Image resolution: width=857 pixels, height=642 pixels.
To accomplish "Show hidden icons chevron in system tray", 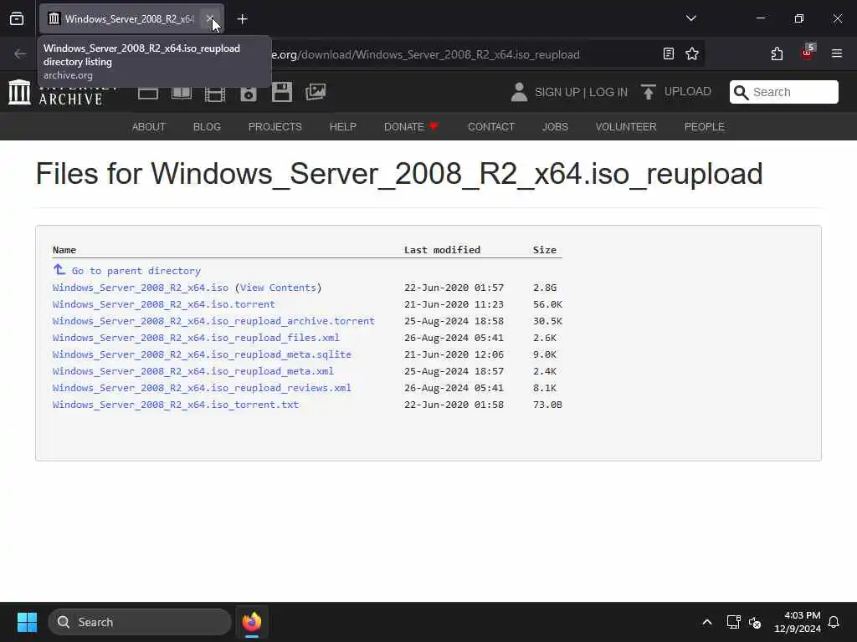I will 706,622.
